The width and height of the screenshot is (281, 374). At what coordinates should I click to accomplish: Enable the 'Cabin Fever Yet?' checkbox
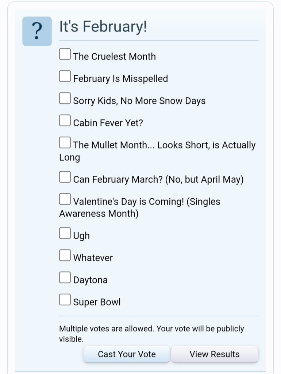click(65, 120)
